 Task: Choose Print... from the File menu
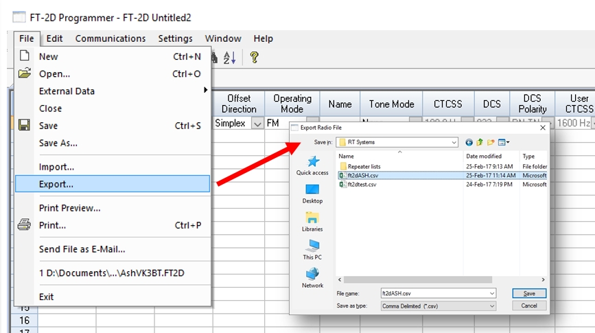(113, 225)
